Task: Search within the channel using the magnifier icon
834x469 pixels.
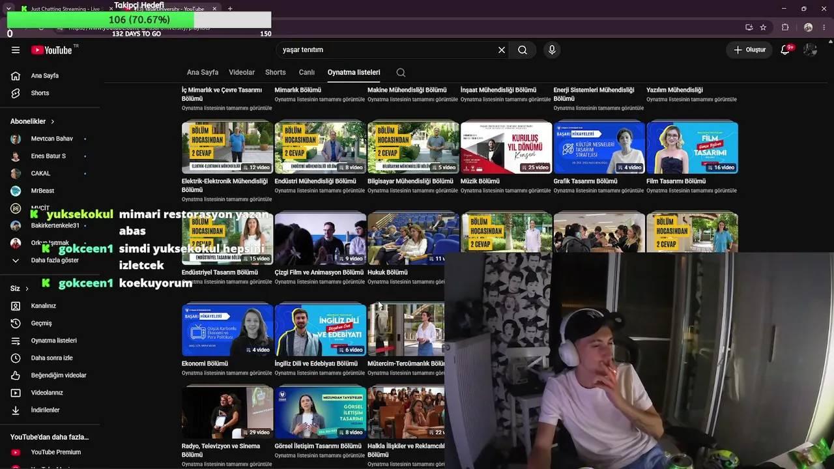Action: 401,72
